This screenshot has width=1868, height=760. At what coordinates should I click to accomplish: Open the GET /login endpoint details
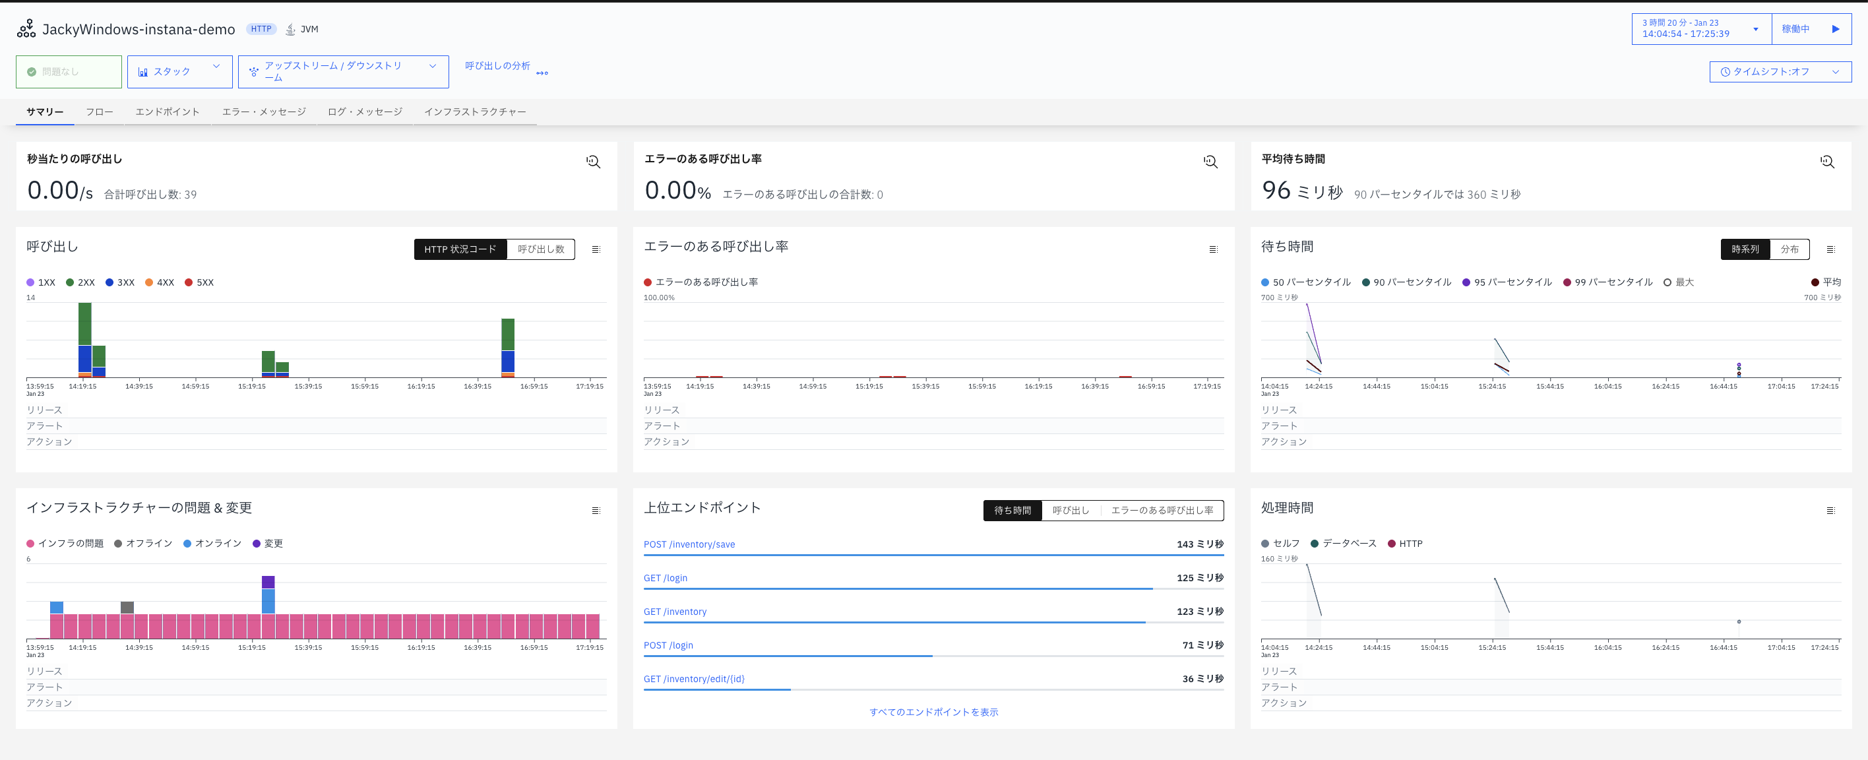(x=666, y=577)
